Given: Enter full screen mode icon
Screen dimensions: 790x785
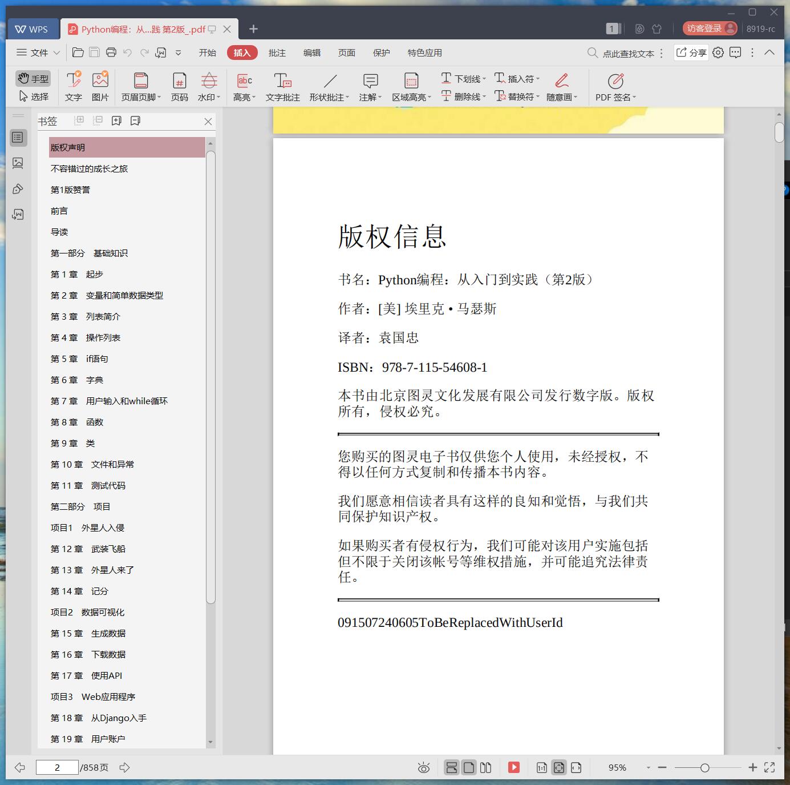Looking at the screenshot, I should point(769,767).
